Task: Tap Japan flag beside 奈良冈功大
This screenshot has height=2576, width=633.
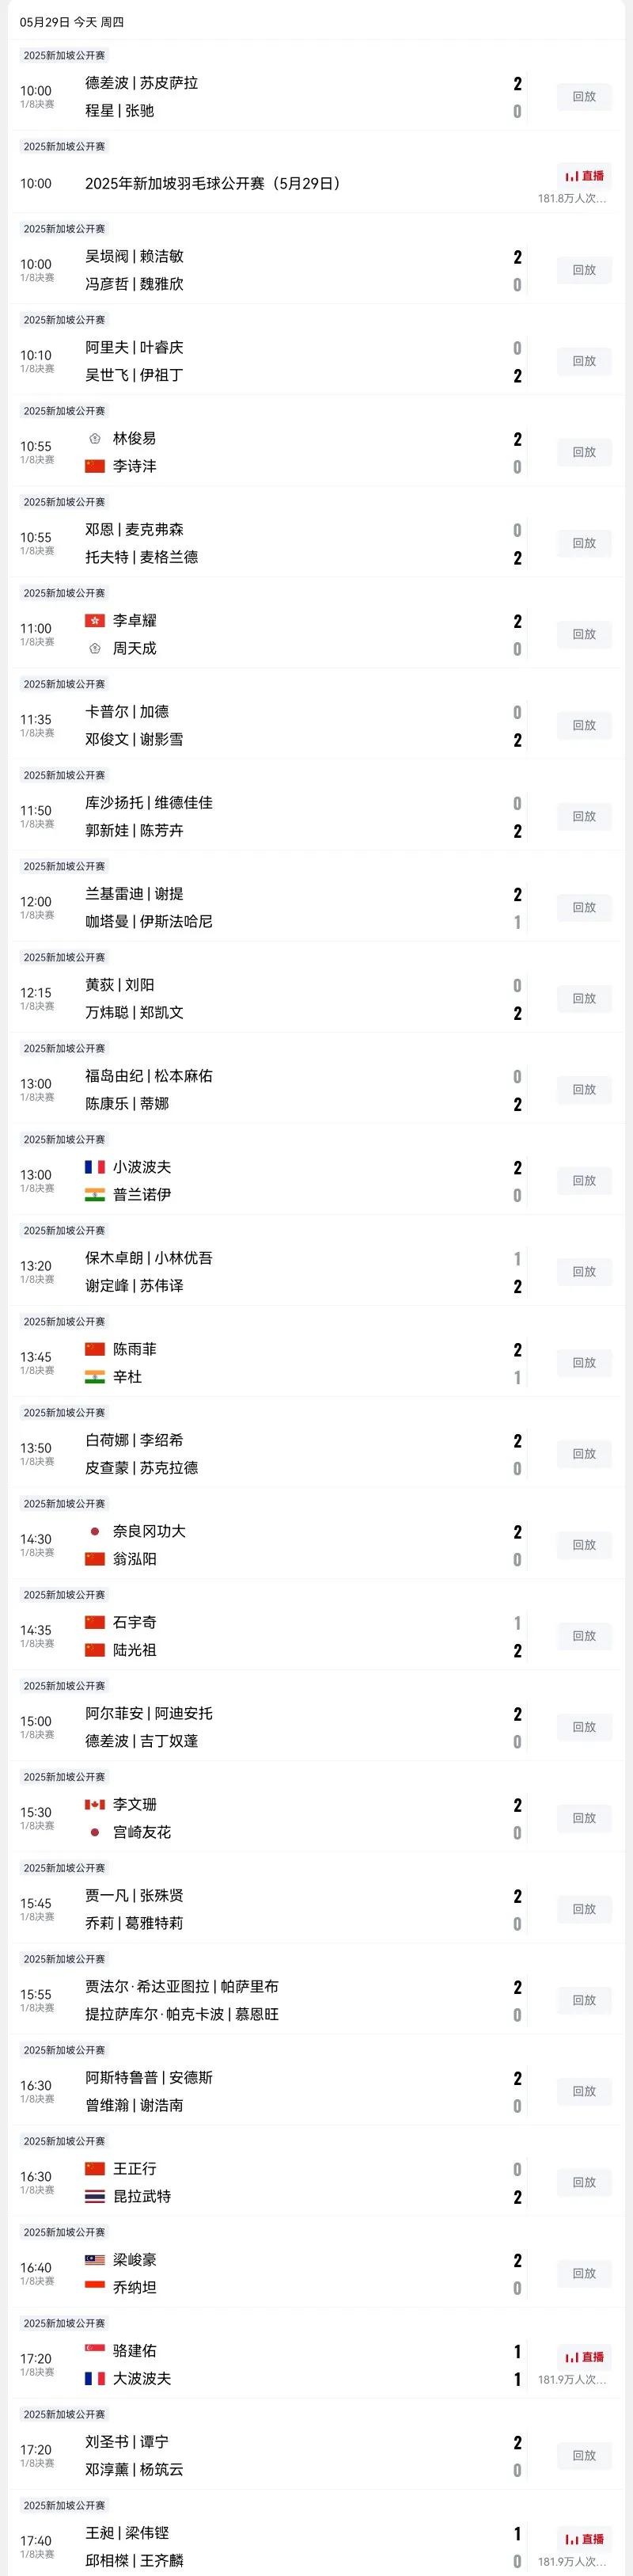Action: click(x=95, y=1531)
